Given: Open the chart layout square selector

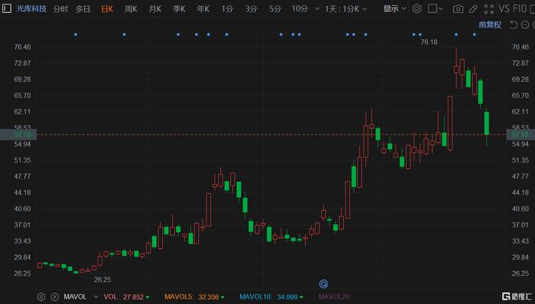Looking at the screenshot, I should pyautogui.click(x=433, y=8).
